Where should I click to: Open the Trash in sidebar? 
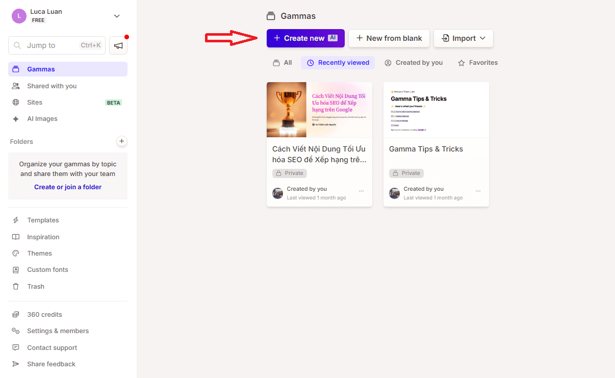click(36, 287)
